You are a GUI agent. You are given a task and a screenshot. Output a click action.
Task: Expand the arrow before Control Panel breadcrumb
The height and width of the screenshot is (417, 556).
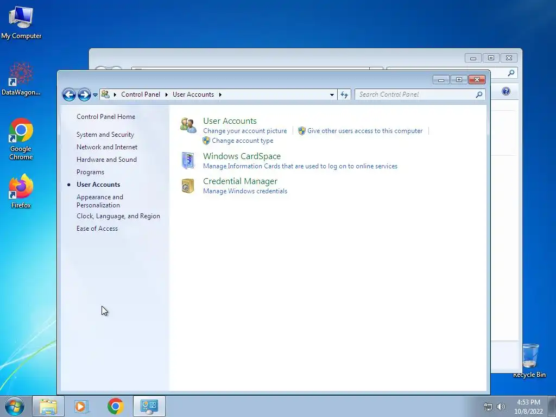pyautogui.click(x=115, y=94)
